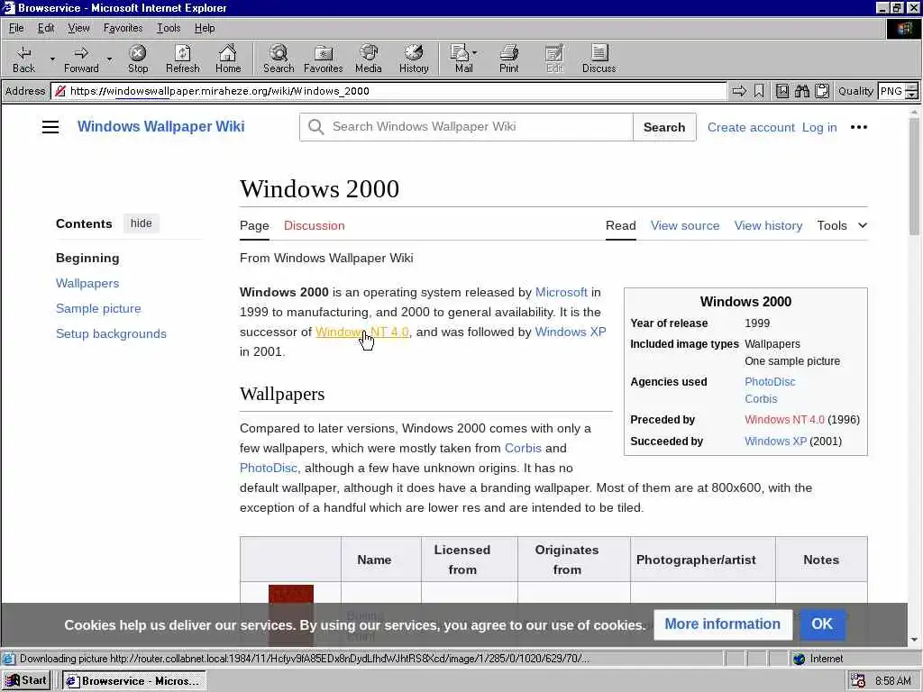
Task: Click the vertical scrollbar down arrow
Action: click(x=914, y=639)
